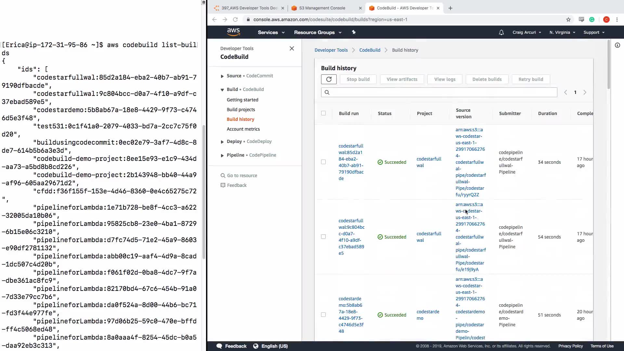Open Build projects in sidebar
Screen dimensions: 624x351
click(240, 110)
